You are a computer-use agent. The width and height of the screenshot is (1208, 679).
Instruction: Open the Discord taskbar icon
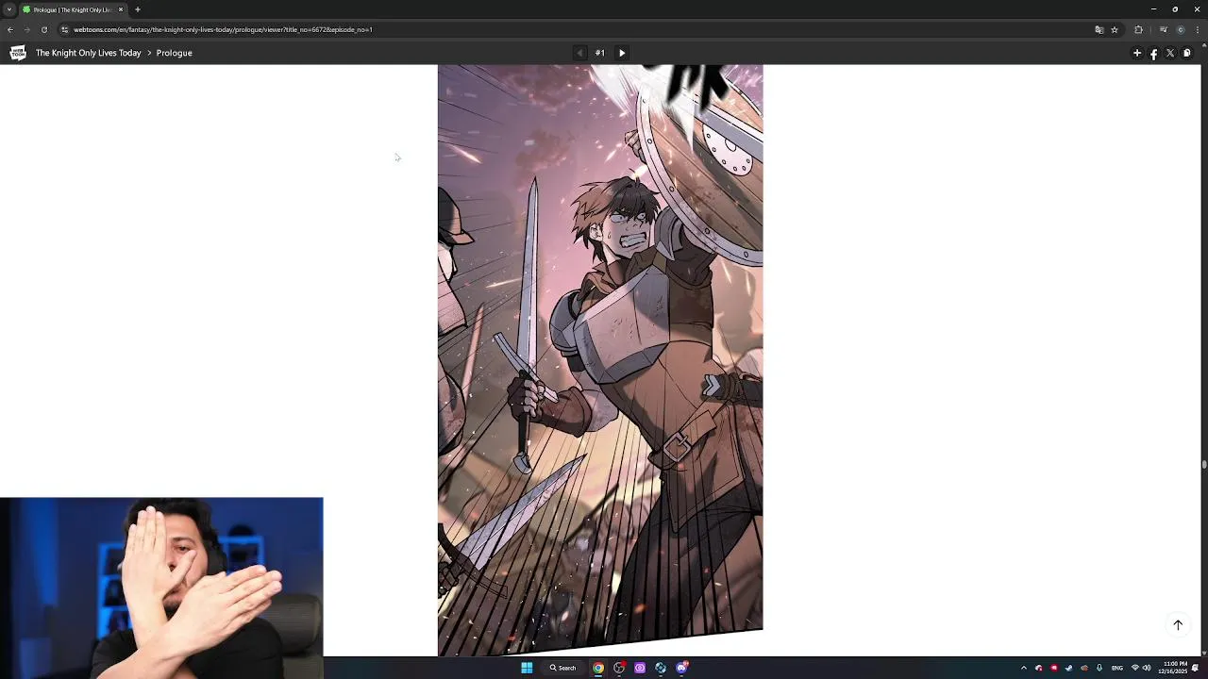coord(681,668)
